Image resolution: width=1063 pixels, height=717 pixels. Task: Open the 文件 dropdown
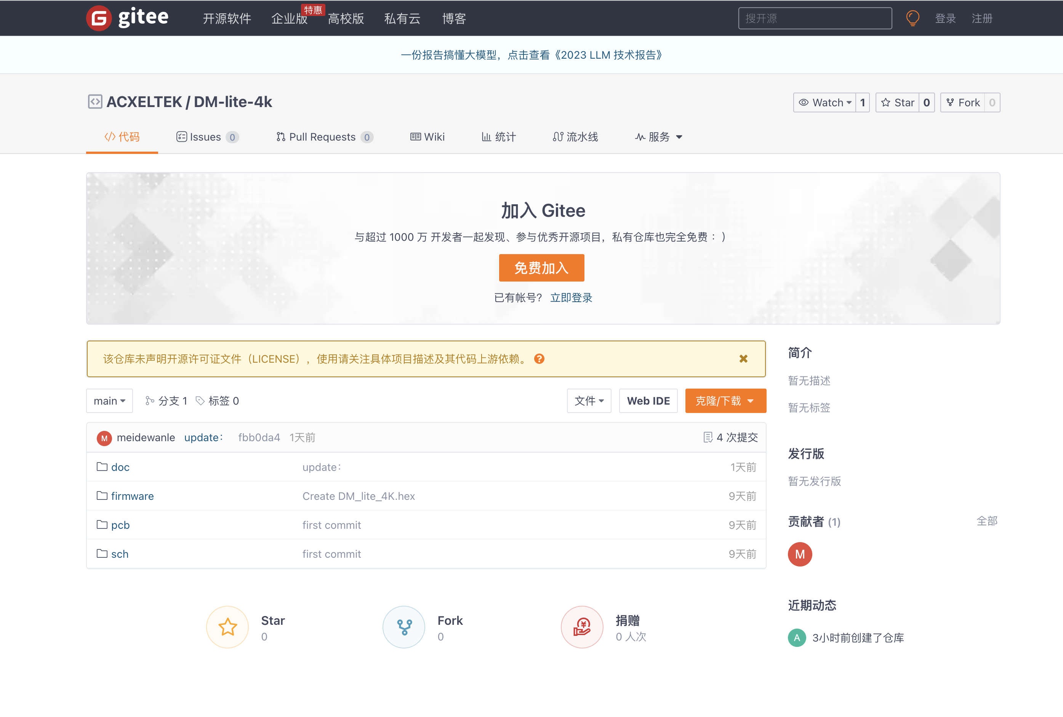(589, 401)
